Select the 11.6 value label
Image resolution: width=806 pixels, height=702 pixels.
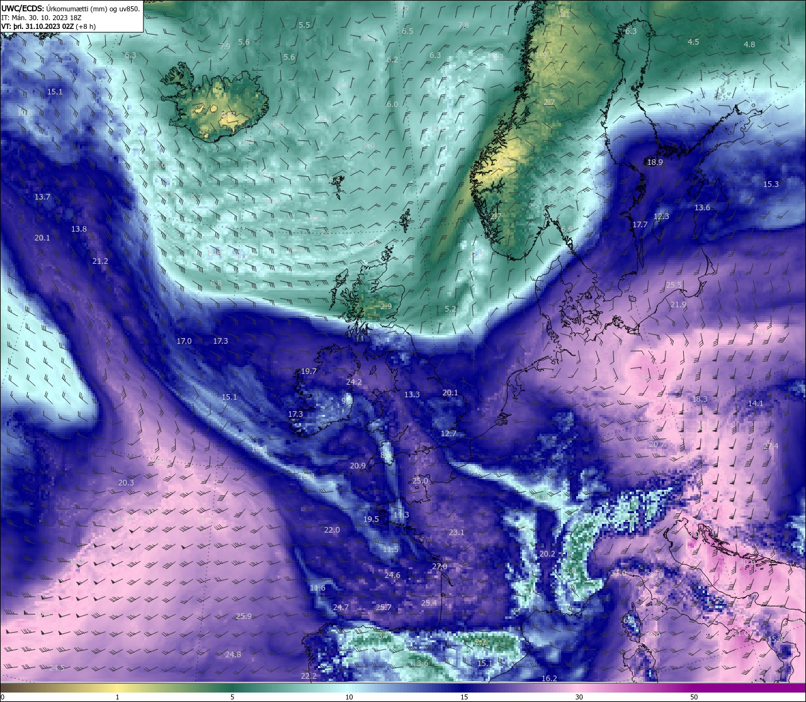pyautogui.click(x=317, y=587)
